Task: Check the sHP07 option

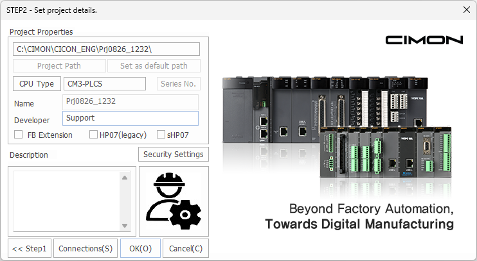Action: click(161, 135)
